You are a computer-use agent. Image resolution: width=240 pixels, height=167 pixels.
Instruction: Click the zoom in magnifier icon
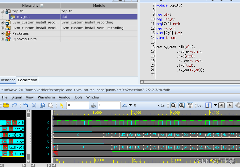click(x=182, y=105)
